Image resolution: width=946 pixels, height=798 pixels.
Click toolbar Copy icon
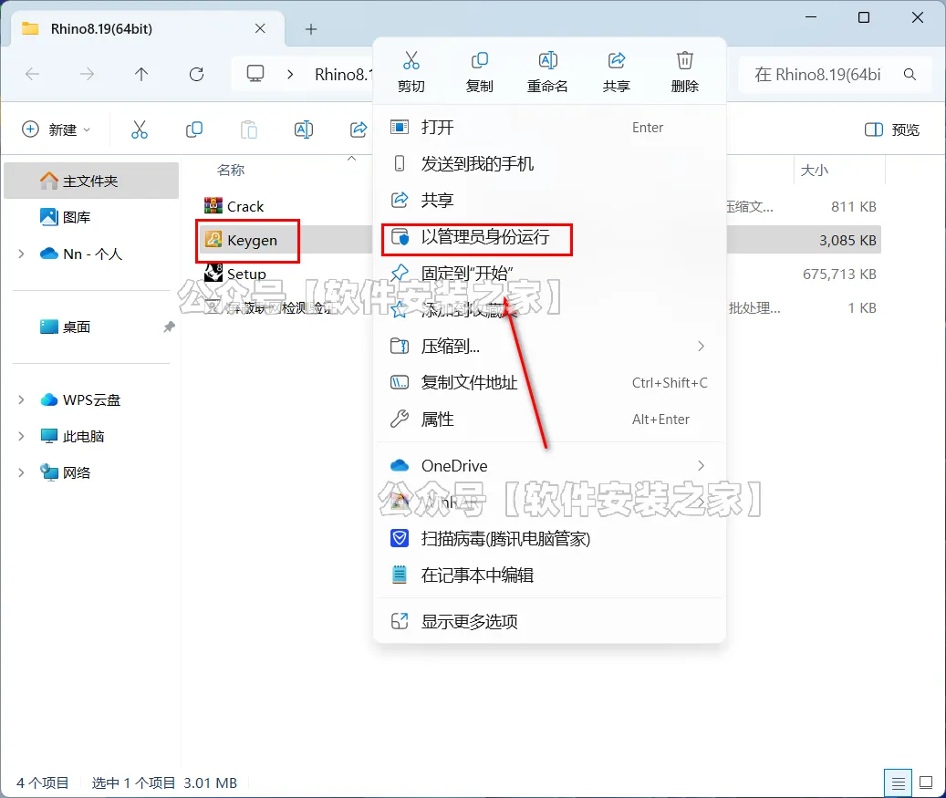pos(194,130)
